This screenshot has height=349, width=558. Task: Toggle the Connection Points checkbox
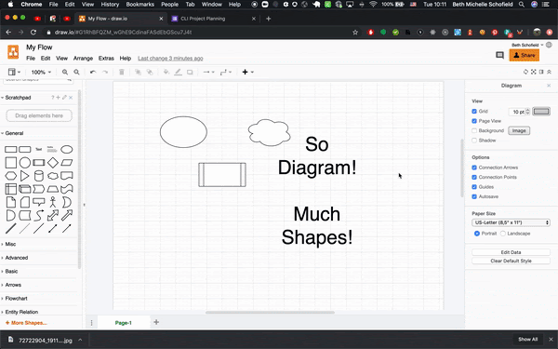474,177
